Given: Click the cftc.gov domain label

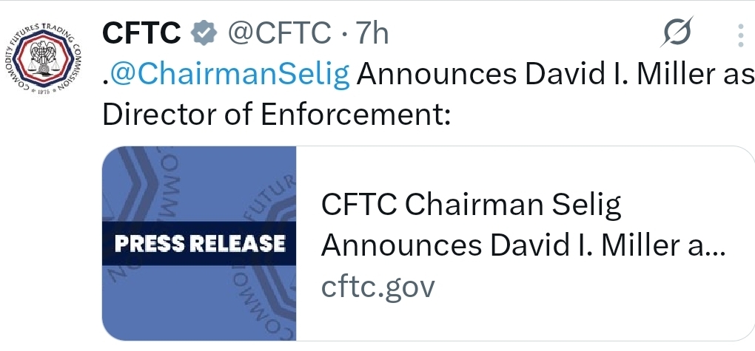Looking at the screenshot, I should click(377, 286).
